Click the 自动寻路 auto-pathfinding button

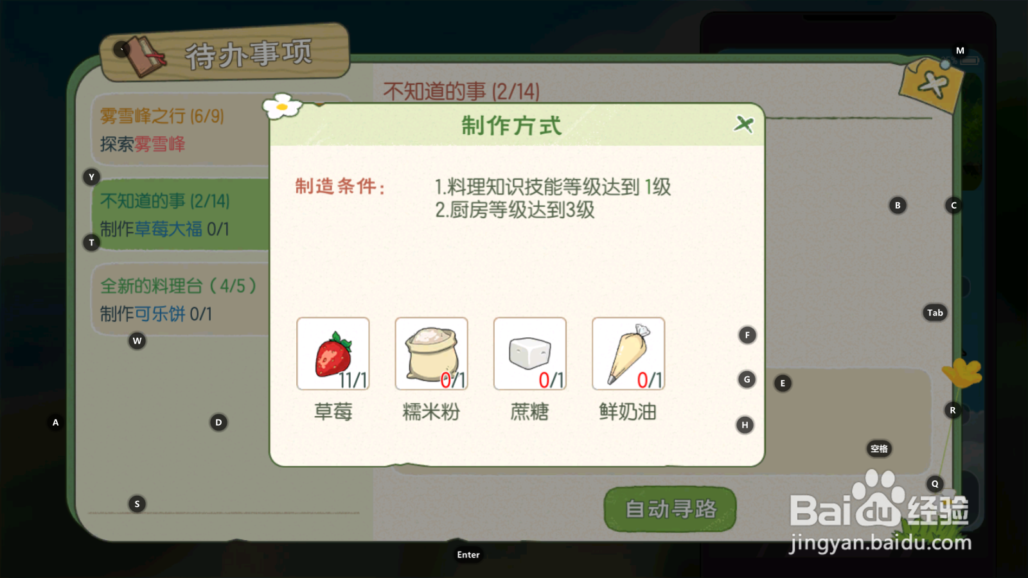tap(670, 509)
